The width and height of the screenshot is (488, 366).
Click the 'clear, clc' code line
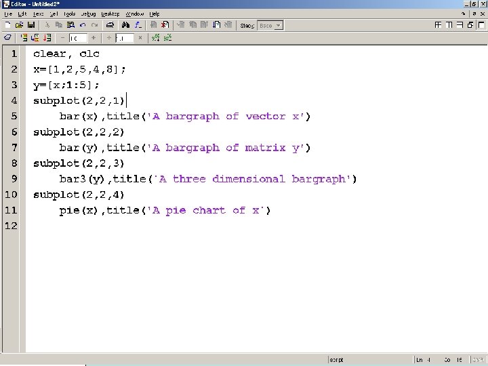(x=66, y=54)
